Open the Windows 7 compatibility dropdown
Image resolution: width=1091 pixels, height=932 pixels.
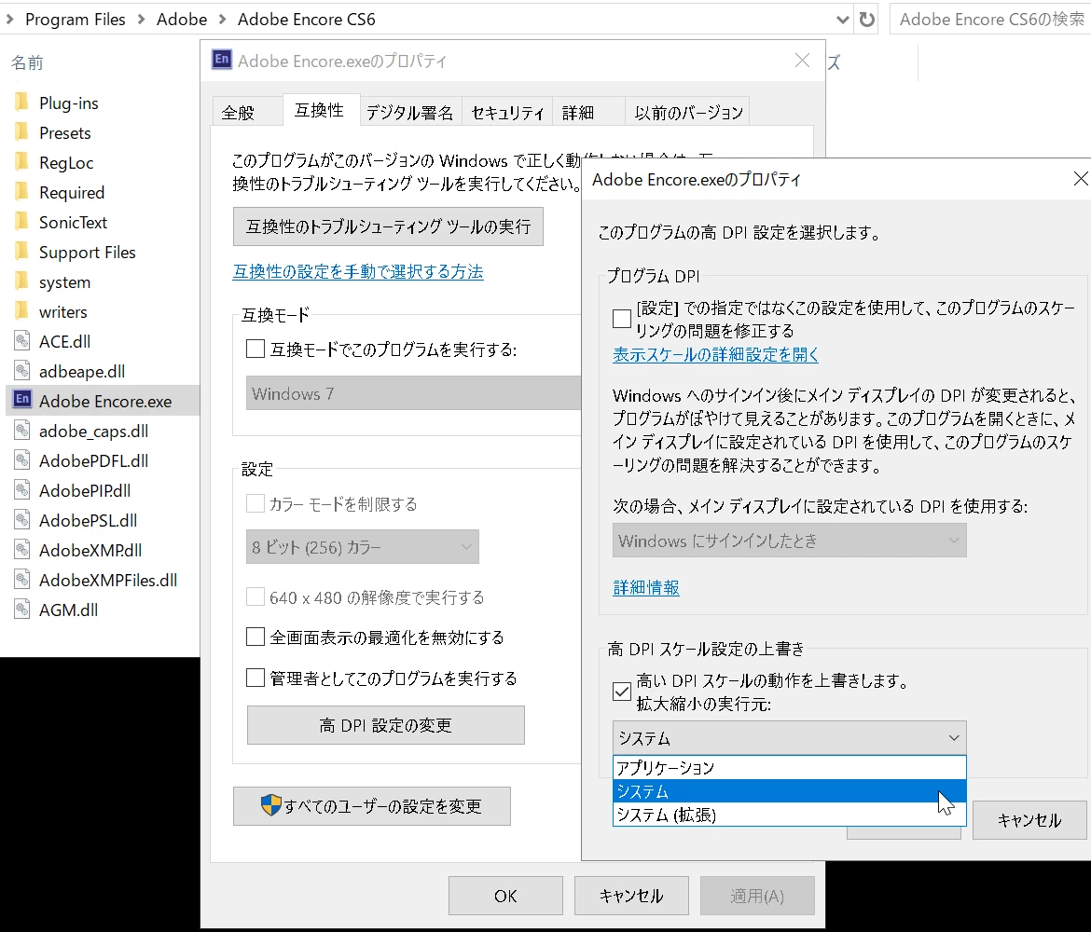coord(413,393)
